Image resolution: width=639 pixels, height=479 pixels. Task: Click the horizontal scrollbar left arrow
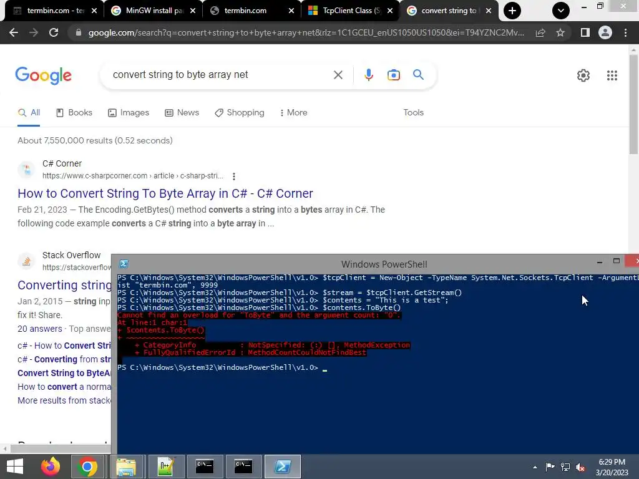(5, 449)
